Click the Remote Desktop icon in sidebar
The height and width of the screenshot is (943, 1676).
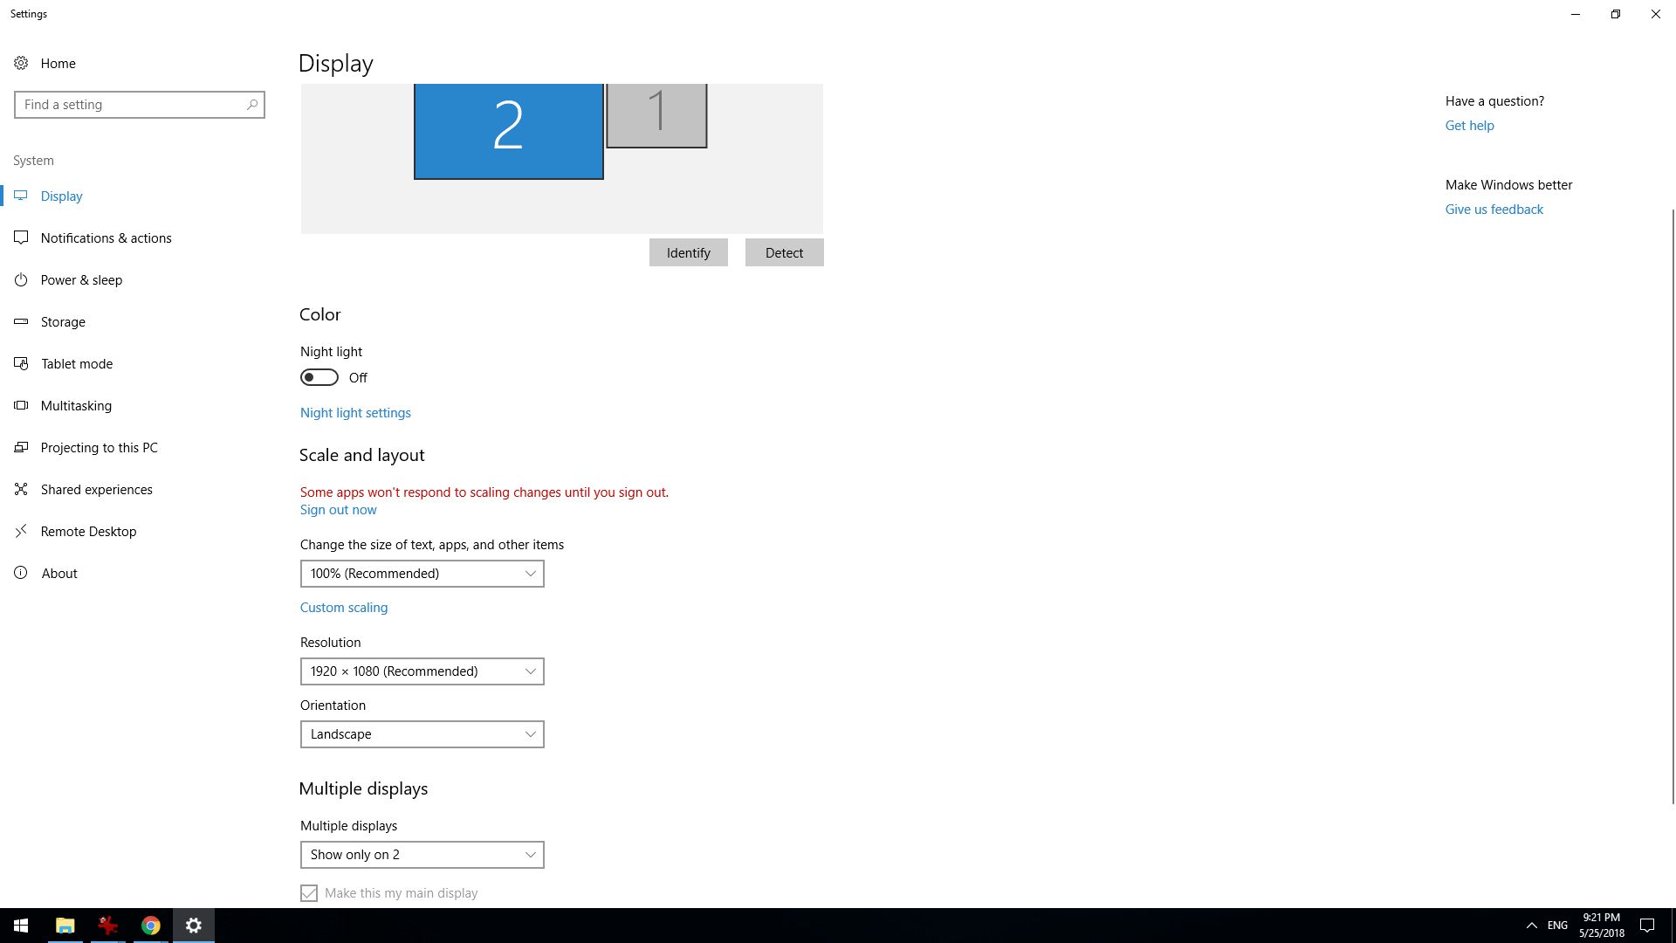22,531
